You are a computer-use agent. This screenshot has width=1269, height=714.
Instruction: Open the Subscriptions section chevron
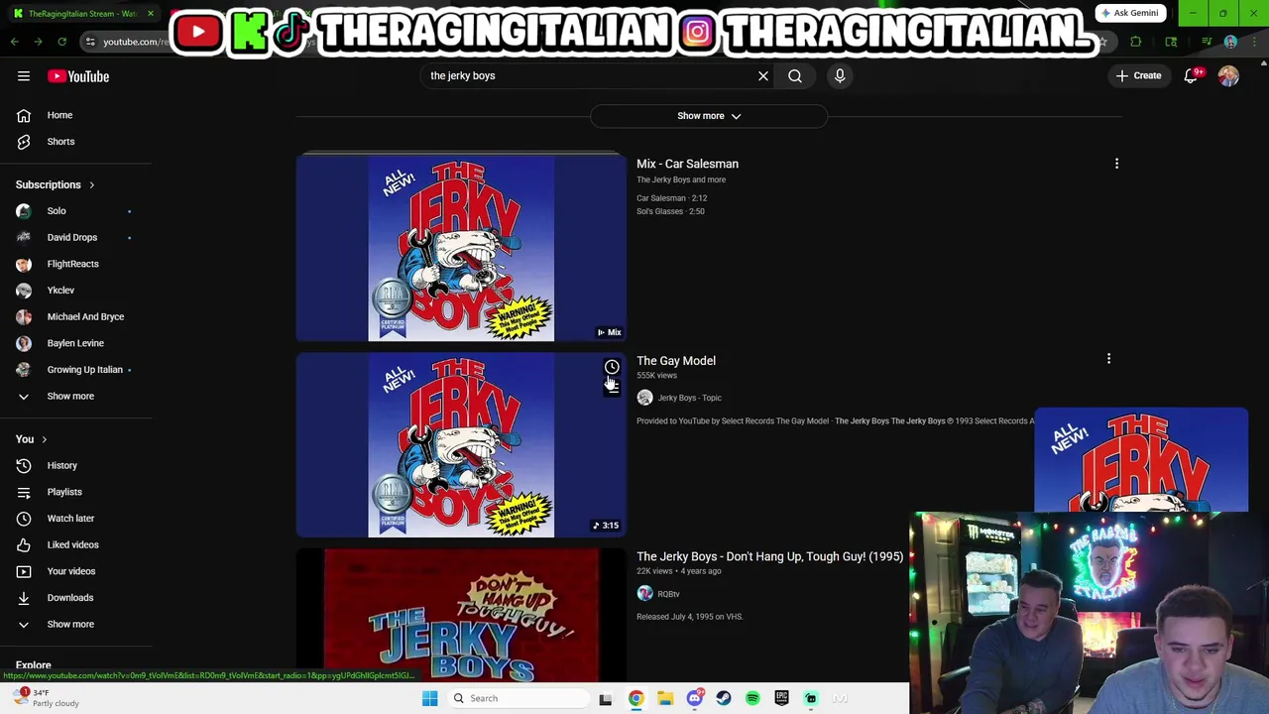[x=91, y=184]
